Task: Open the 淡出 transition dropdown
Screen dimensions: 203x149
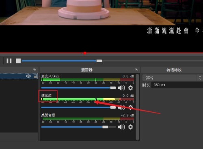Action: [173, 78]
